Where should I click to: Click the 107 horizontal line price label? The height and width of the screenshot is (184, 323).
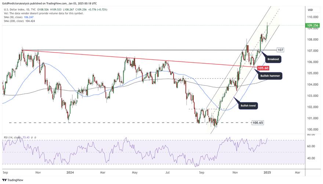click(280, 50)
